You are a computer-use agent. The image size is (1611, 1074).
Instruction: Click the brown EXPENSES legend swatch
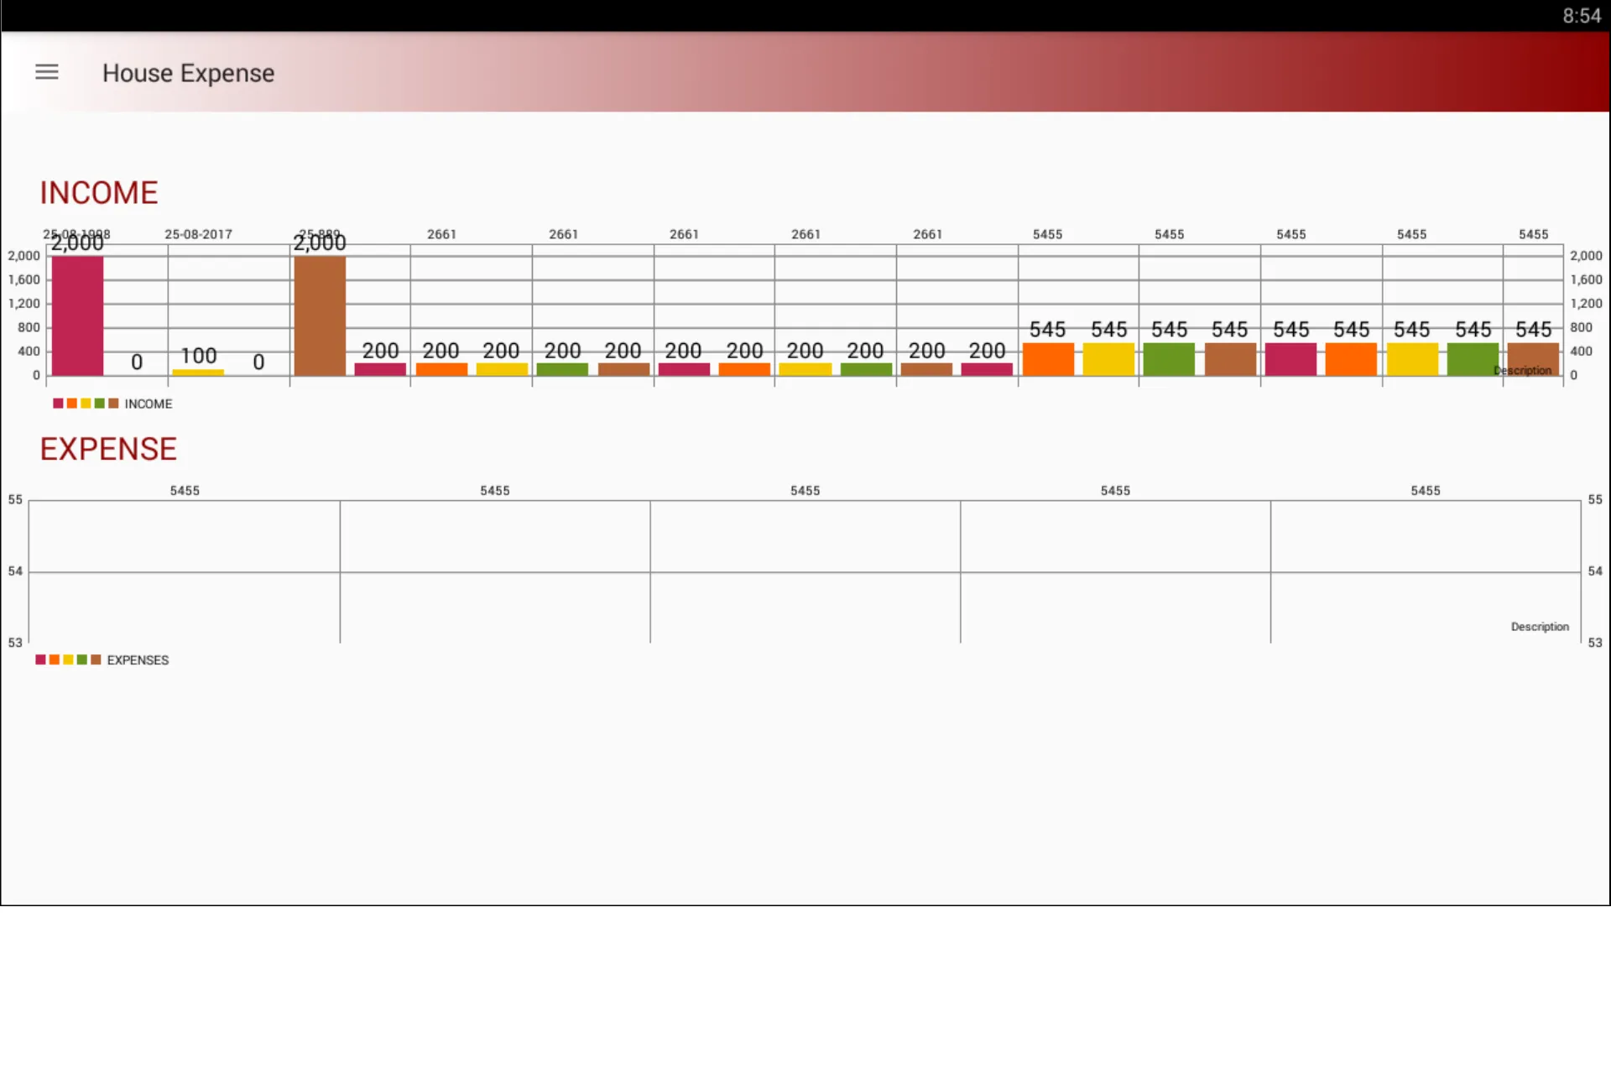click(x=96, y=660)
